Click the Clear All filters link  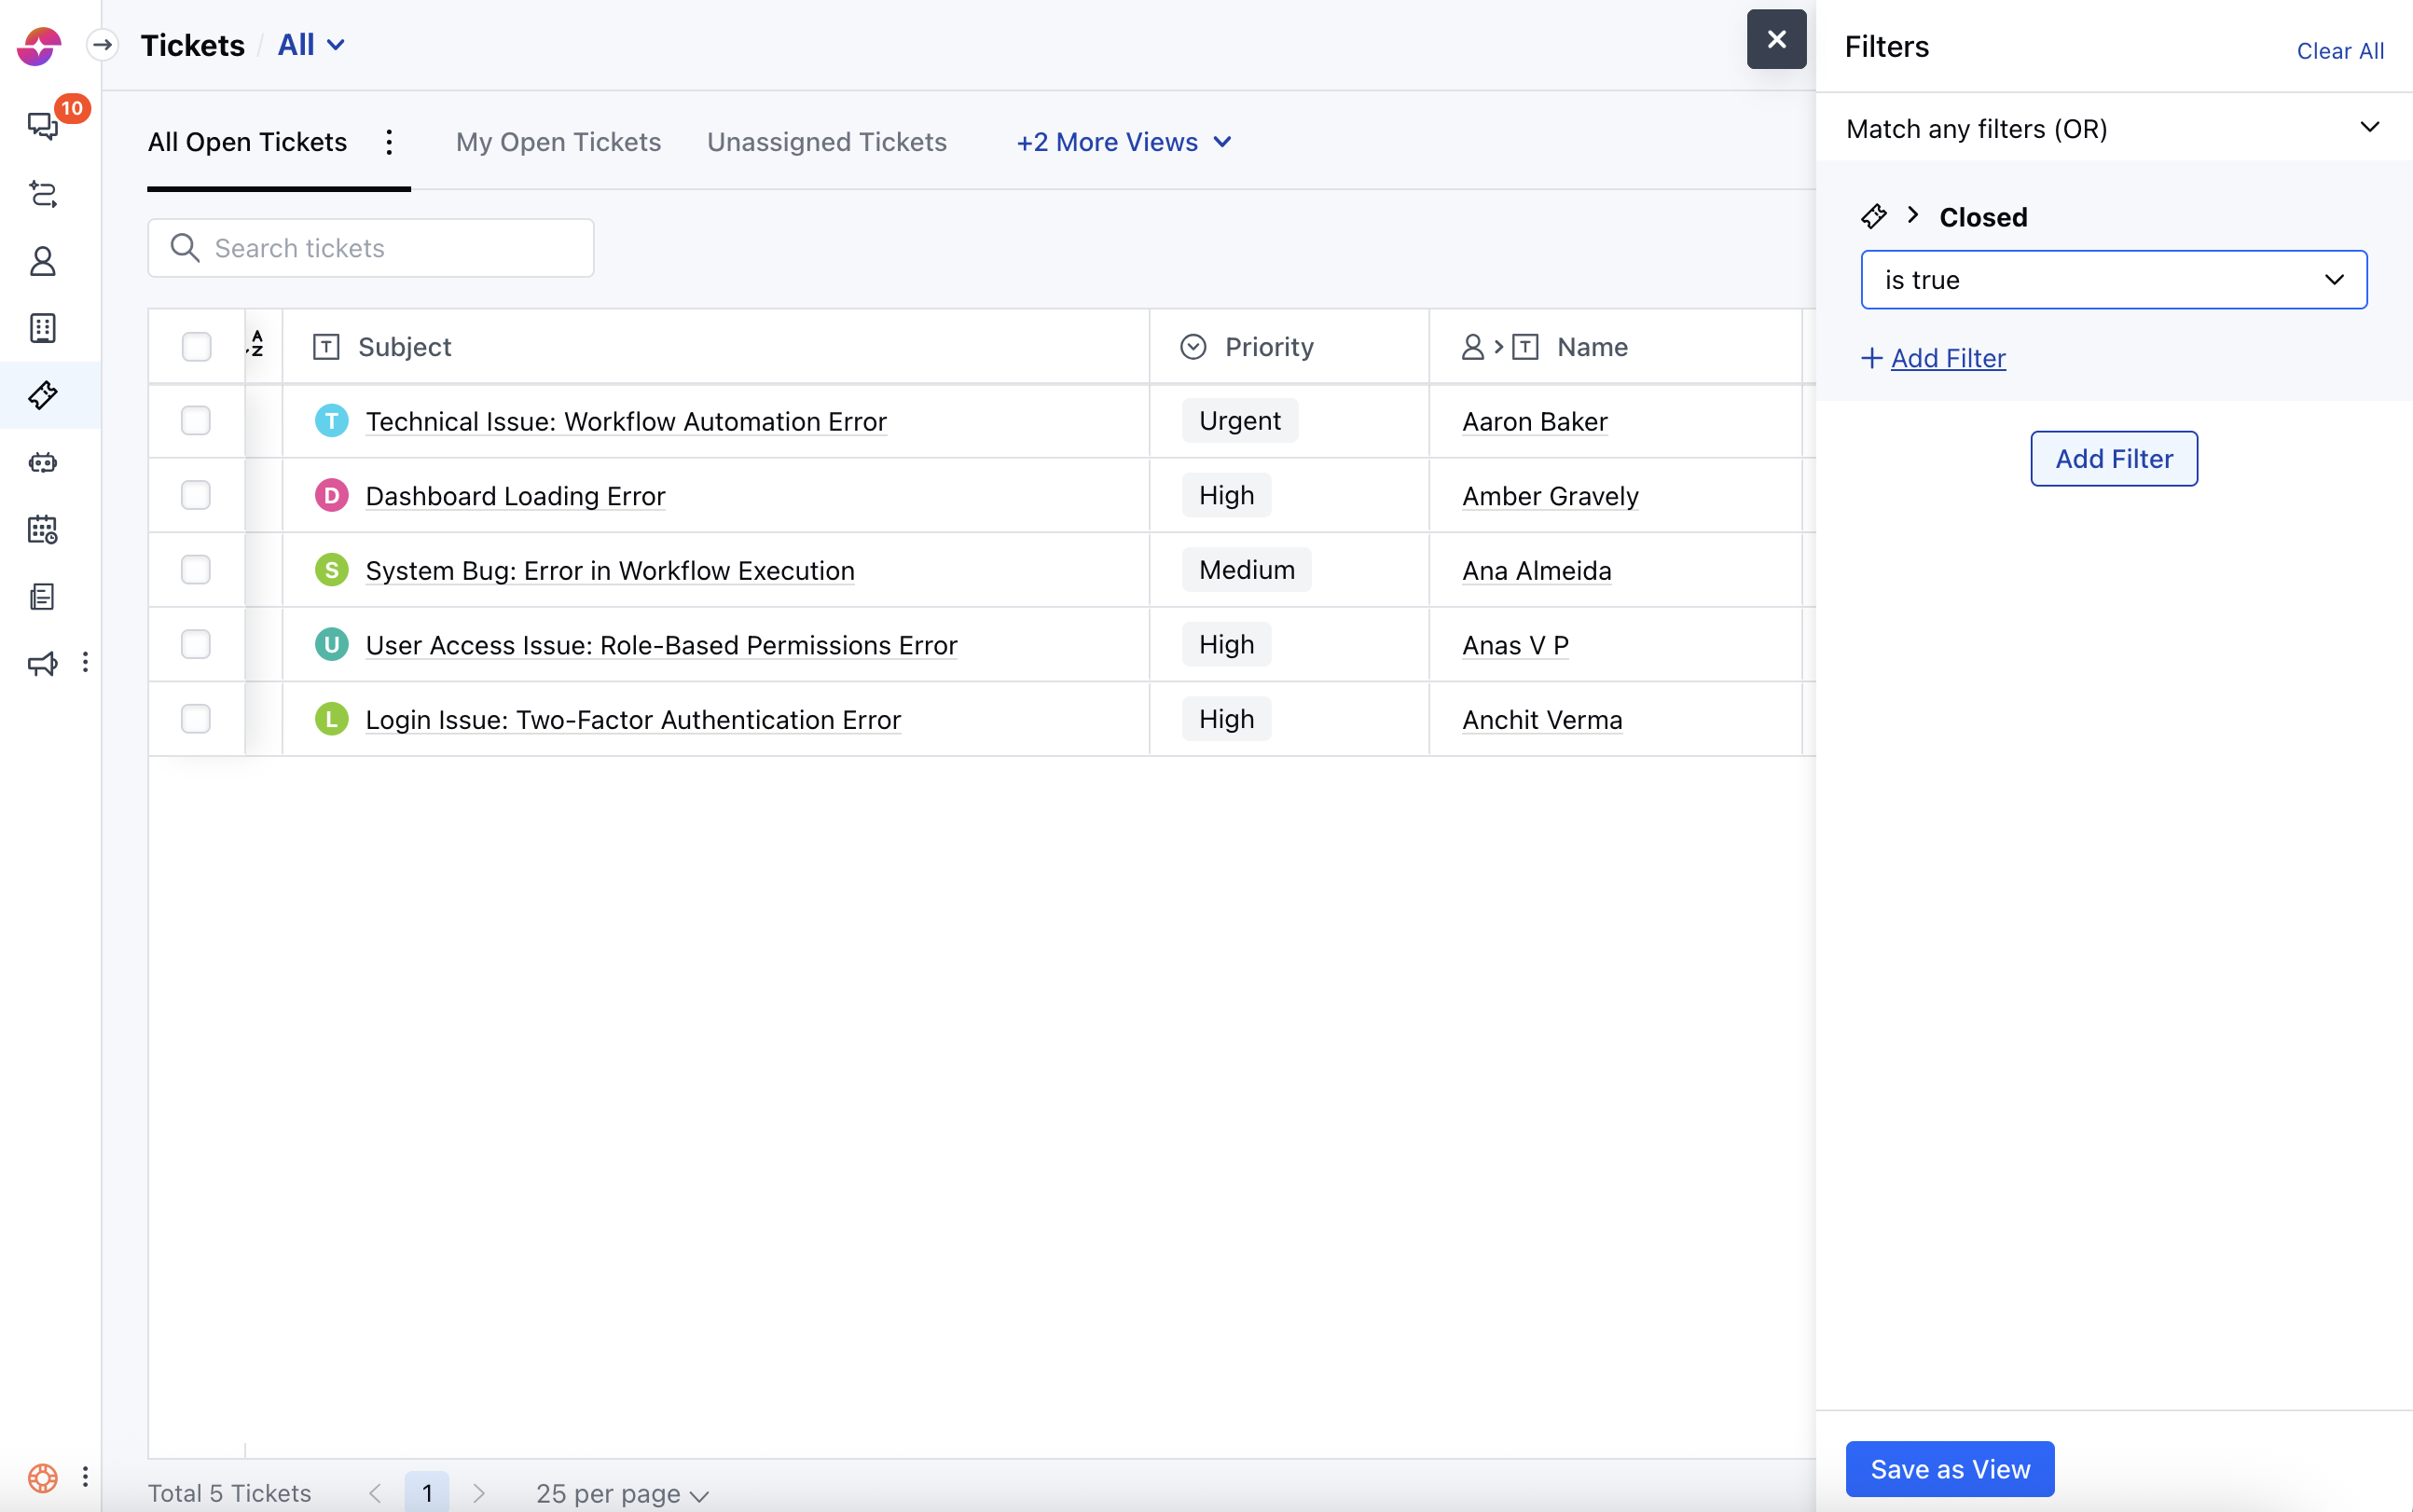(2339, 51)
